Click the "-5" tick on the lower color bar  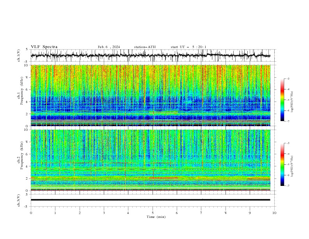[x=288, y=164]
